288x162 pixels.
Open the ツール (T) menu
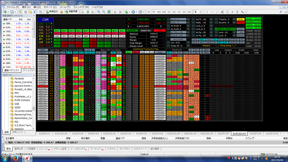click(x=65, y=7)
